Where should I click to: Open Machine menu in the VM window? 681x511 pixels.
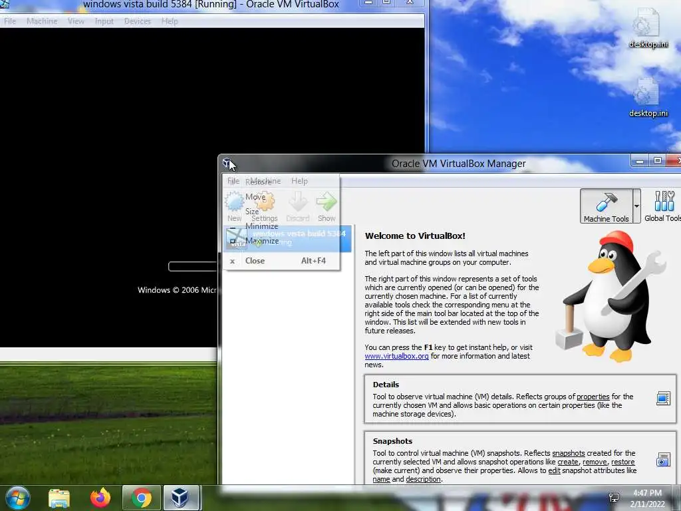[42, 21]
